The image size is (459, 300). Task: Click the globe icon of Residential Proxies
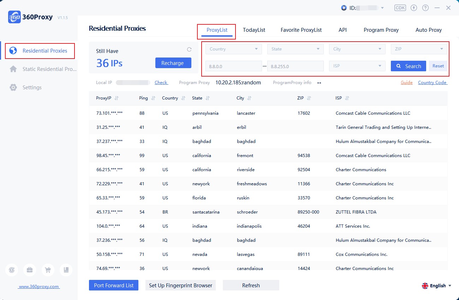(x=13, y=51)
